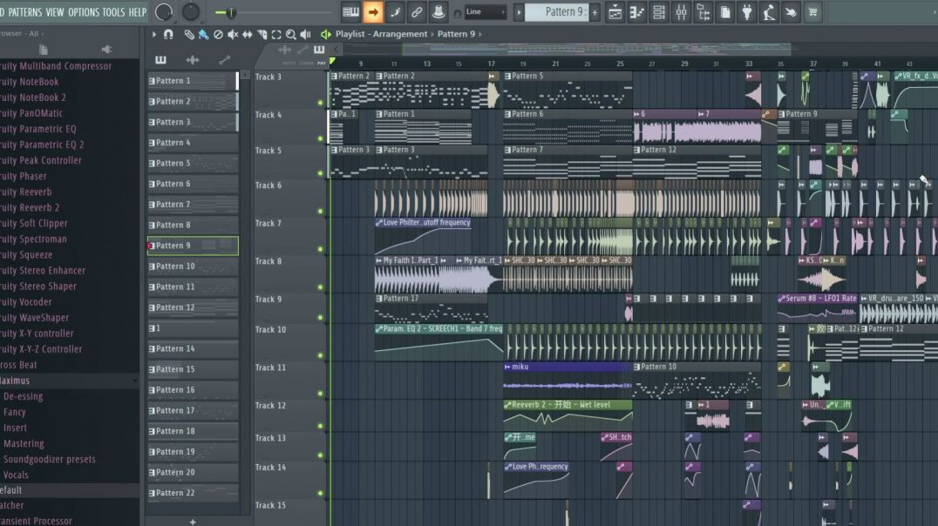938x526 pixels.
Task: Toggle mute switch on Track 12
Action: click(x=321, y=426)
